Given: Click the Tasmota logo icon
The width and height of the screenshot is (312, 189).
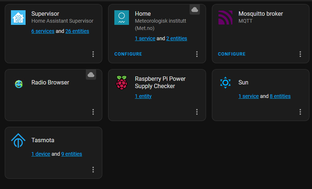Looking at the screenshot, I should pos(18,140).
